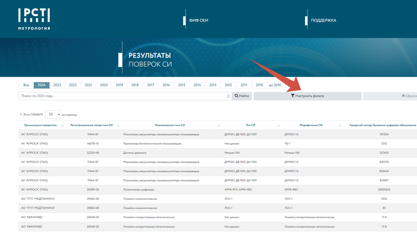Sort by Организация-поверитель column arrows
The width and height of the screenshot is (417, 232).
coord(62,125)
